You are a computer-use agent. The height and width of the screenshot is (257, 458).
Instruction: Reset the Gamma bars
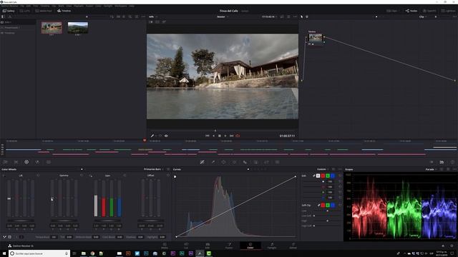click(x=82, y=176)
